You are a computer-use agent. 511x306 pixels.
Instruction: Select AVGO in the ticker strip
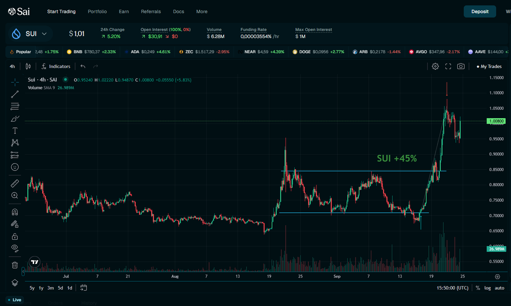tap(434, 52)
